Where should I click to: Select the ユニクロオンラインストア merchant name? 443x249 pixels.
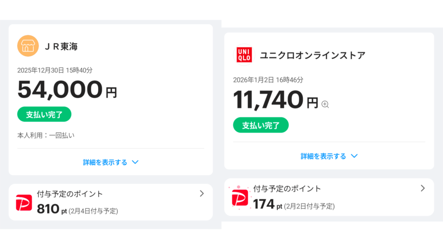312,55
